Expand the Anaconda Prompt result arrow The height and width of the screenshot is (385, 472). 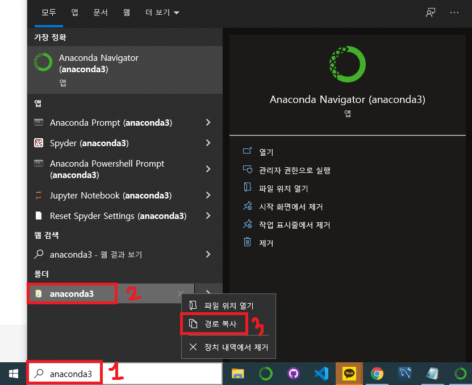[x=208, y=122]
